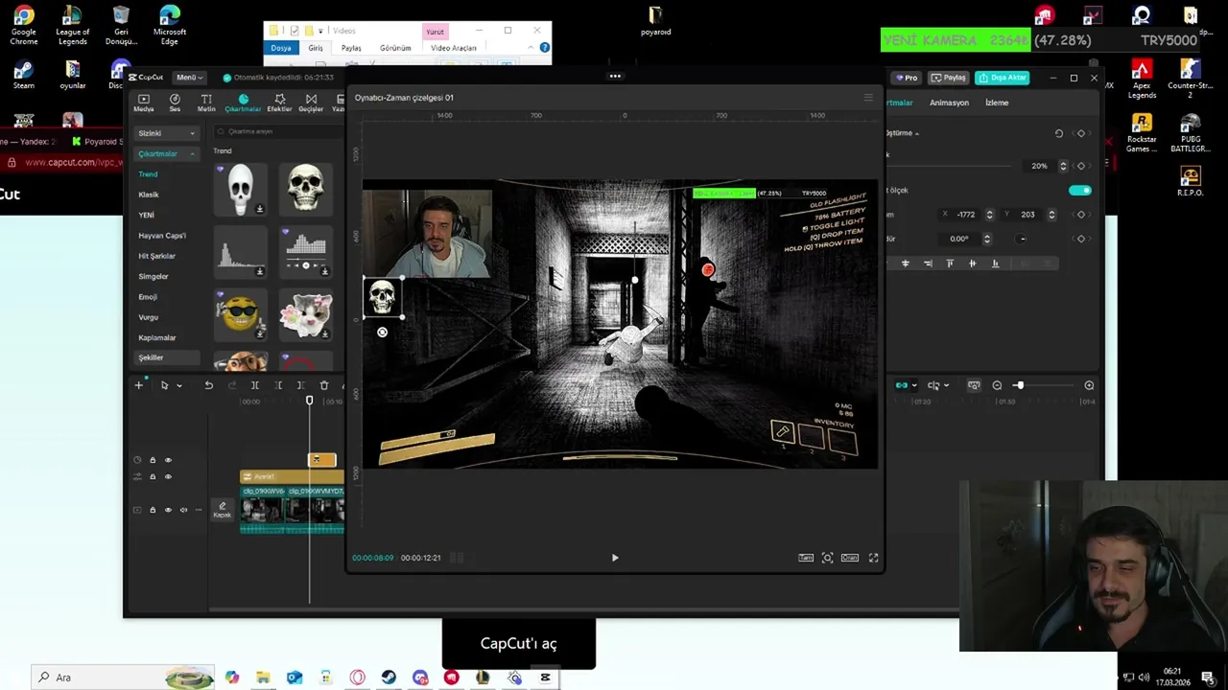
Task: Open the Metin text panel
Action: (206, 103)
